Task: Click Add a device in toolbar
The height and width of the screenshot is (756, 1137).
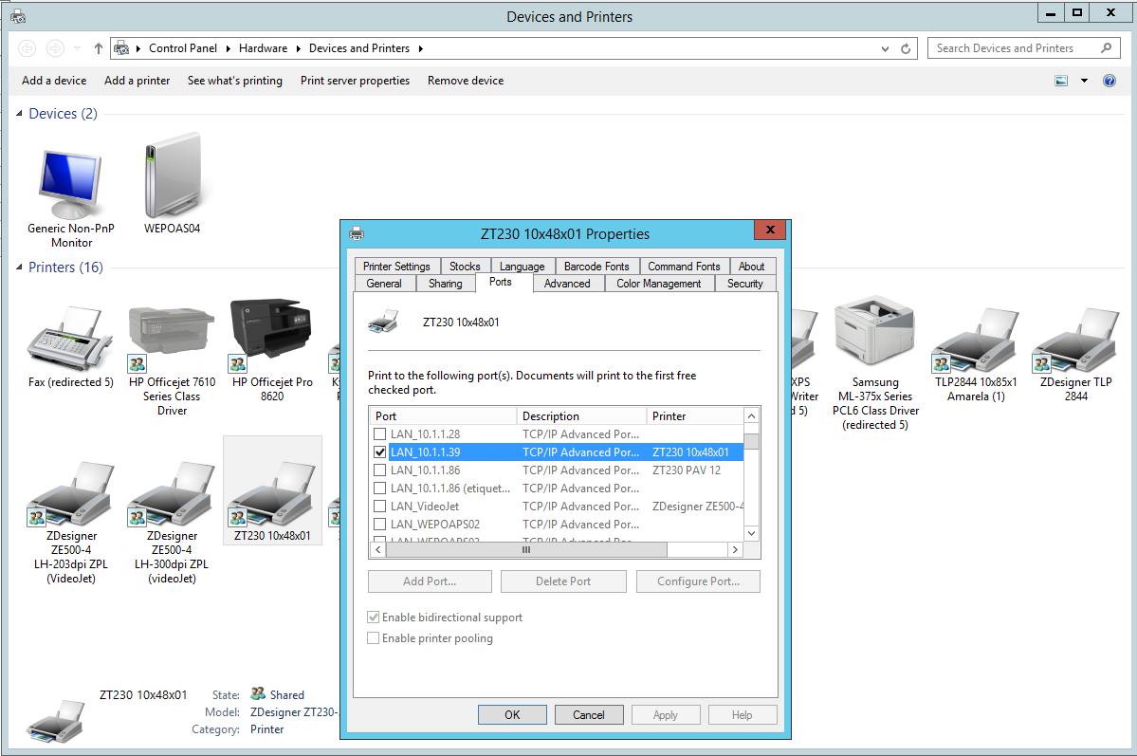Action: [x=54, y=81]
